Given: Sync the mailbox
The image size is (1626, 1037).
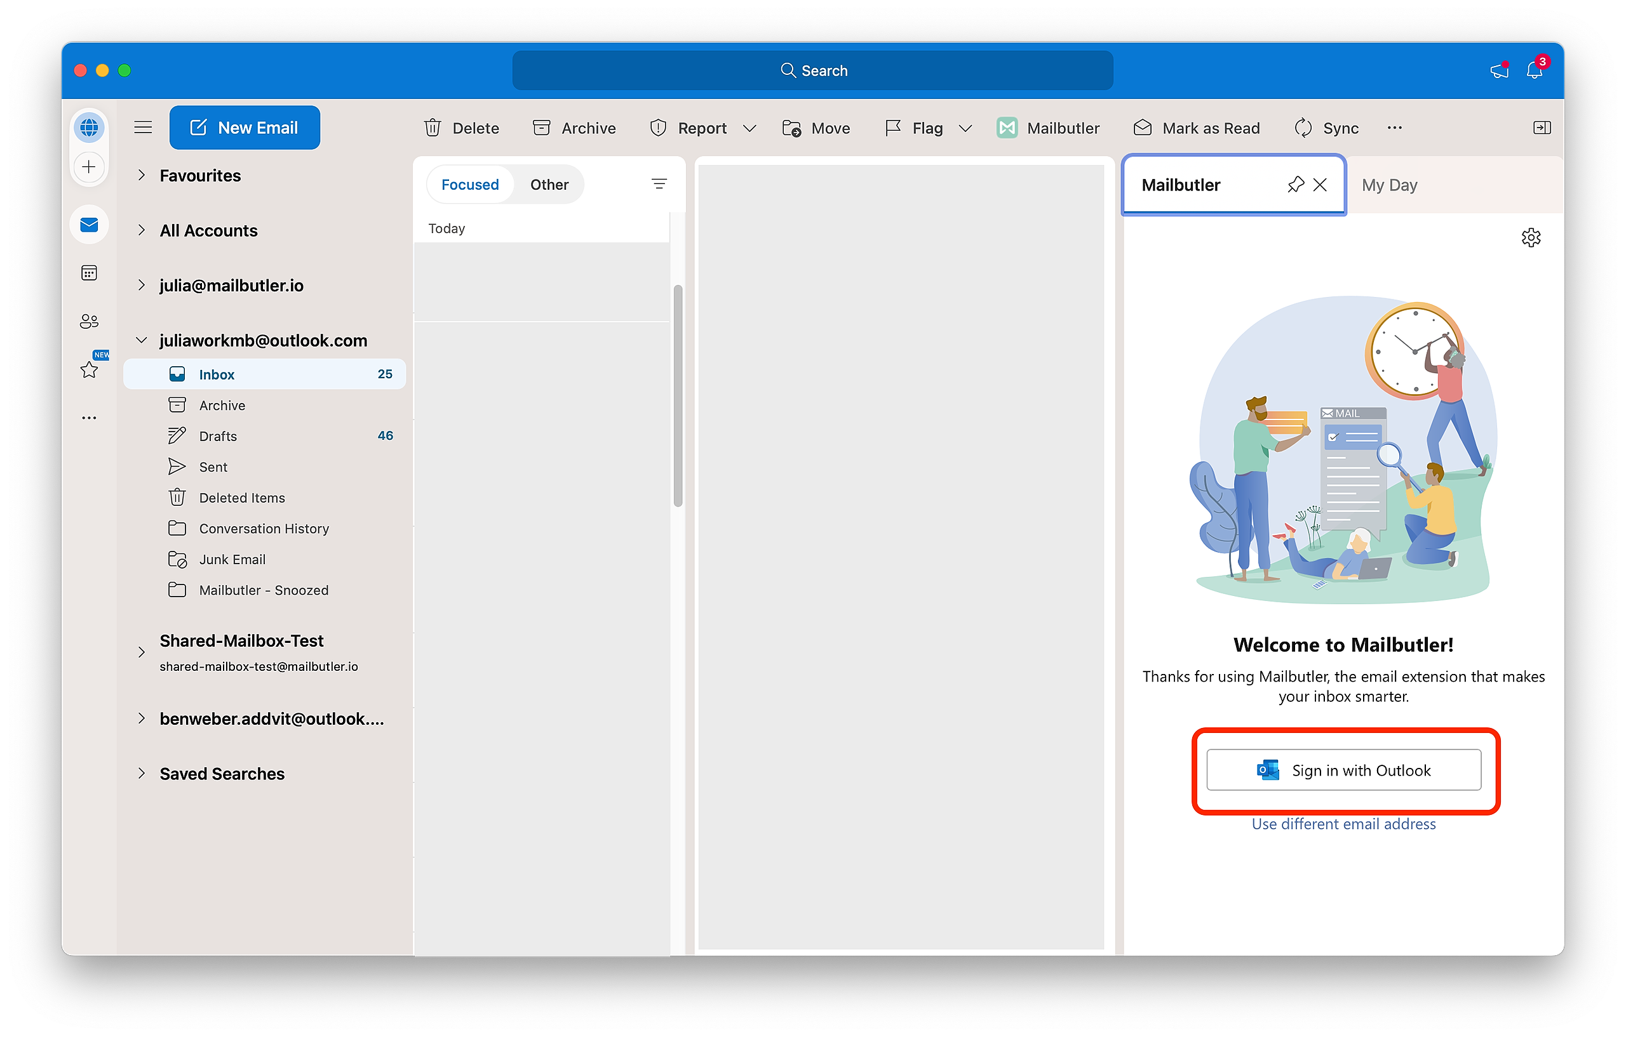Looking at the screenshot, I should pos(1327,128).
